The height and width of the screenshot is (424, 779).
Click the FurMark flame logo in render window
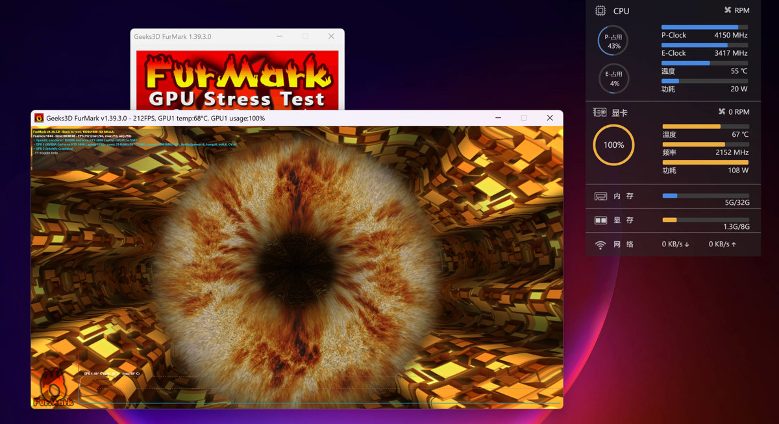tap(53, 388)
